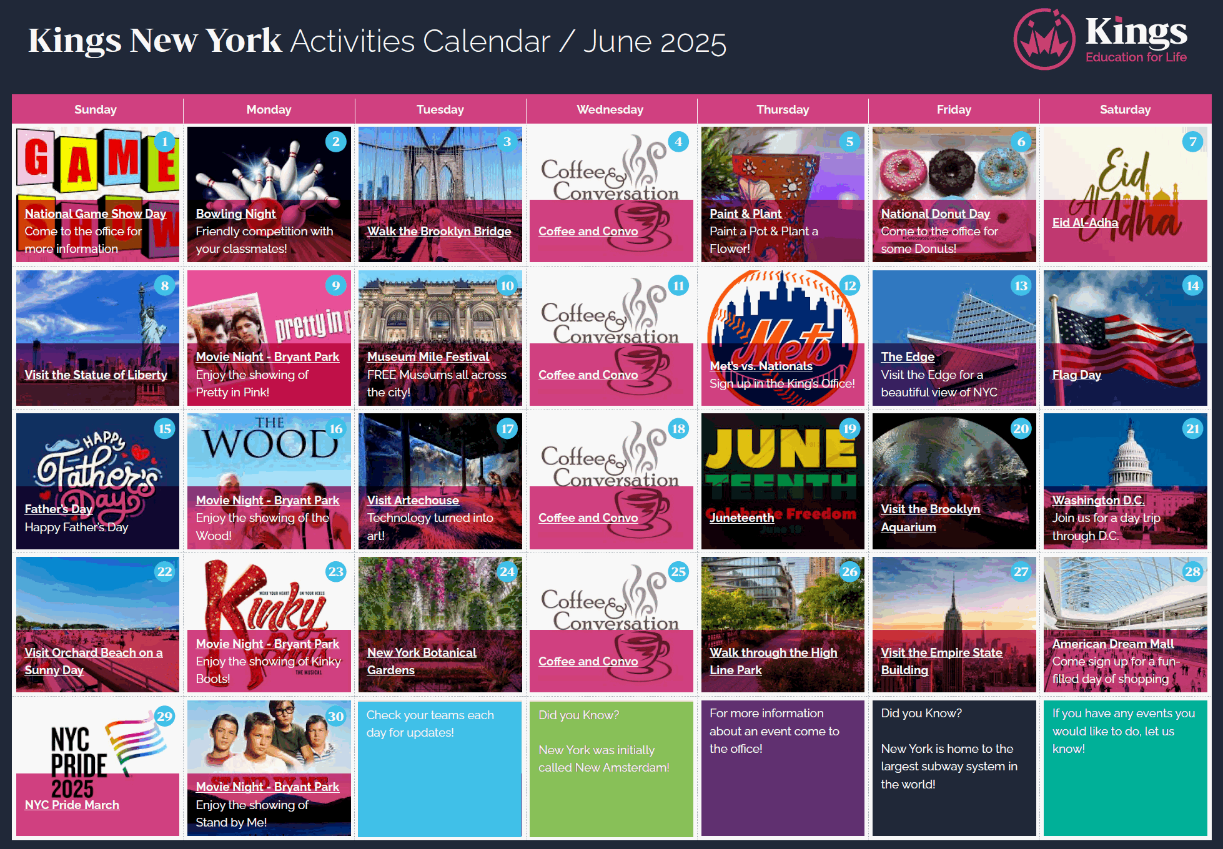Click the Kings Education for Life logo
This screenshot has height=849, width=1223.
click(x=1101, y=39)
